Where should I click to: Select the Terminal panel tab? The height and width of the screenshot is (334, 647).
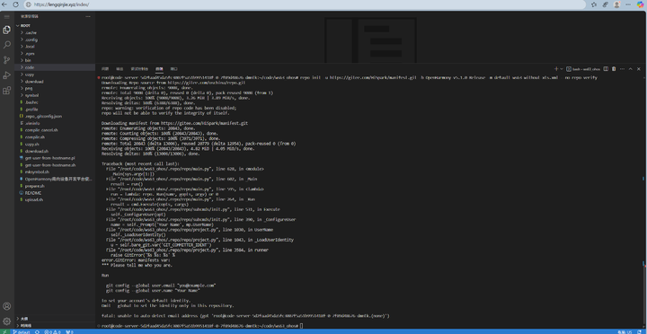coord(159,69)
